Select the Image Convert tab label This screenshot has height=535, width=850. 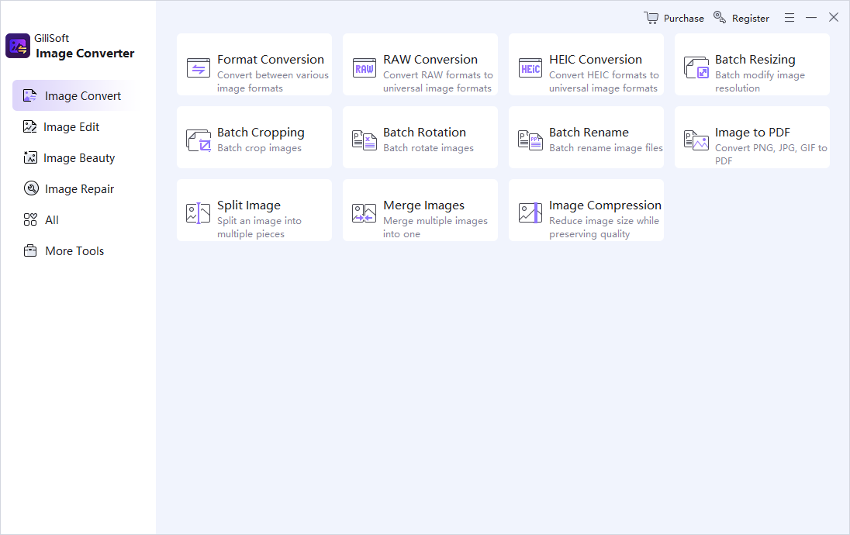(83, 96)
